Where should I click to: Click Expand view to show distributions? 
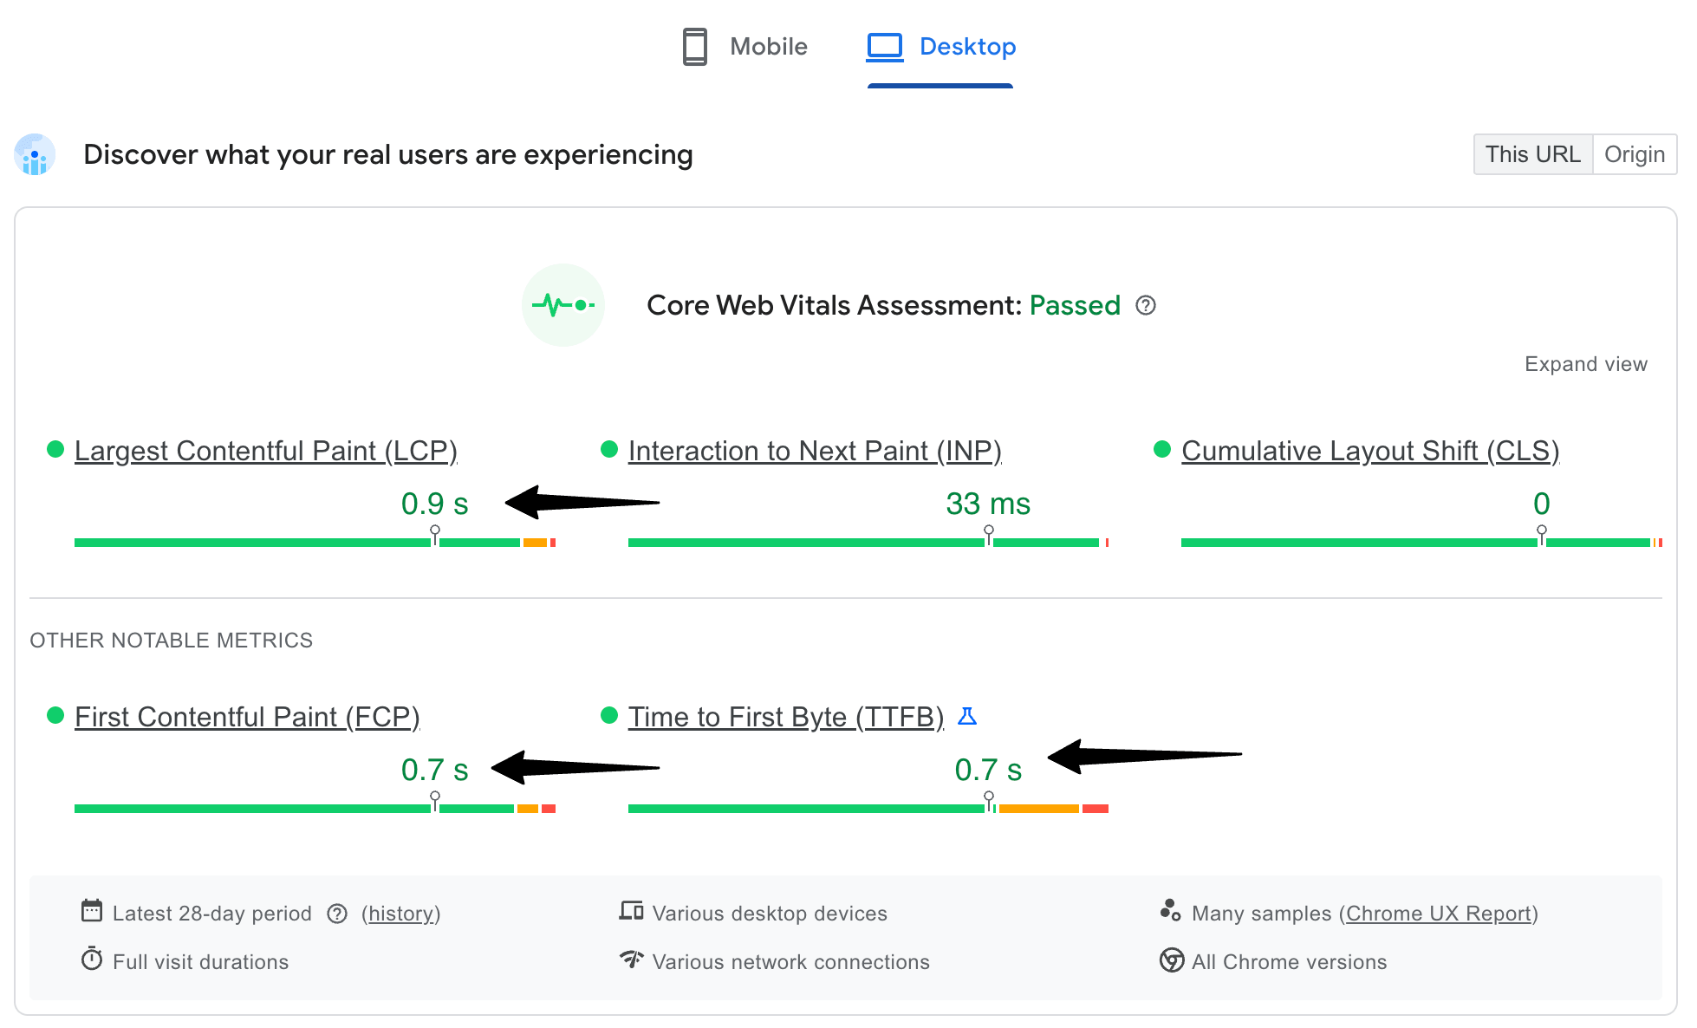1586,363
